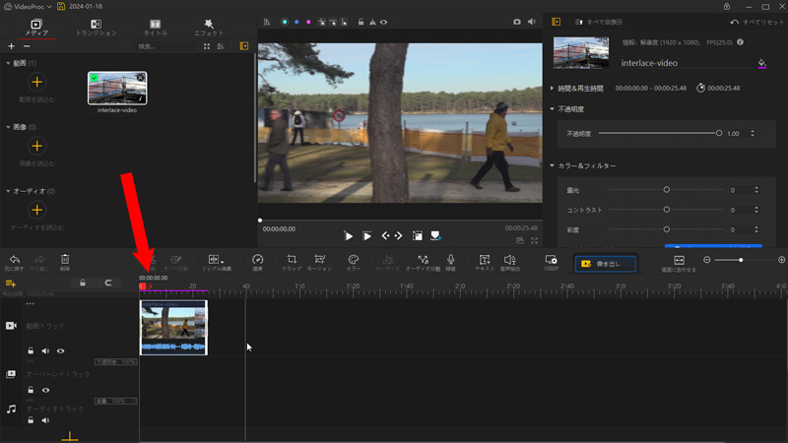Select the interlace-video clip on the timeline
The image size is (788, 443).
coord(173,327)
